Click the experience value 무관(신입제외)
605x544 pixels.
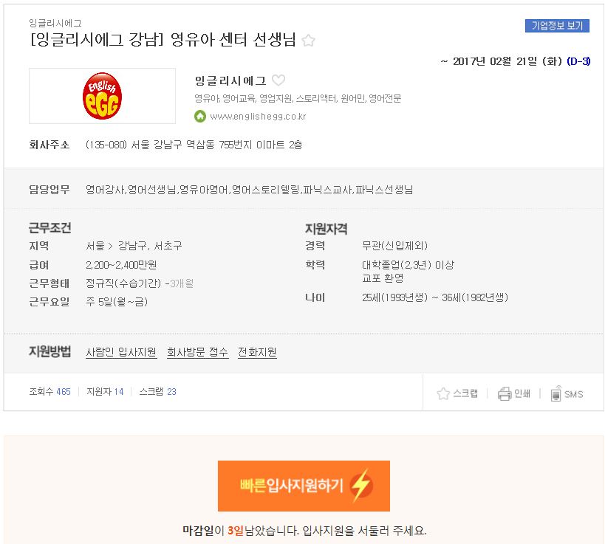[x=394, y=246]
